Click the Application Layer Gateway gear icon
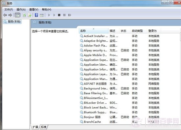The width and height of the screenshot is (181, 130). pyautogui.click(x=82, y=74)
